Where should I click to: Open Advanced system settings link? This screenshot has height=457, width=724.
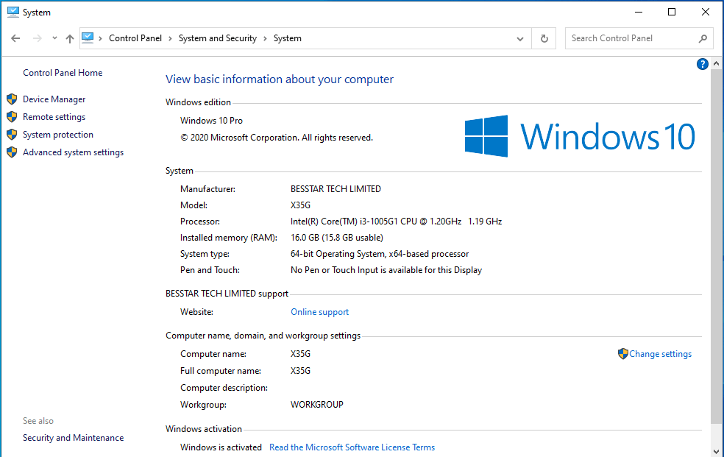click(74, 152)
